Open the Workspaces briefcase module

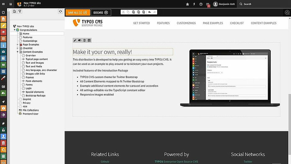click(x=3, y=52)
